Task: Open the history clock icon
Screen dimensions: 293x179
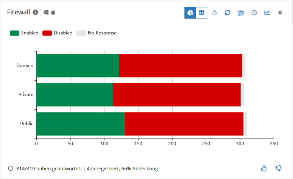Action: pos(254,13)
